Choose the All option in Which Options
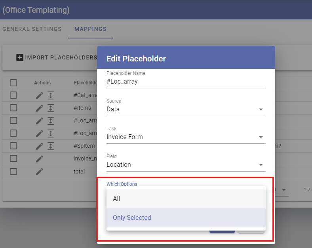The height and width of the screenshot is (248, 312). click(186, 198)
